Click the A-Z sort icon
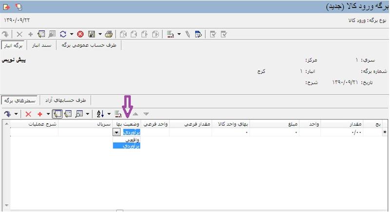The height and width of the screenshot is (212, 390). point(100,114)
